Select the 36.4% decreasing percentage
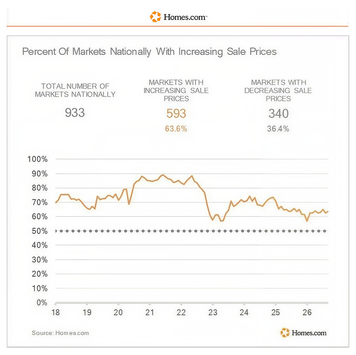This screenshot has height=355, width=356. coord(278,129)
